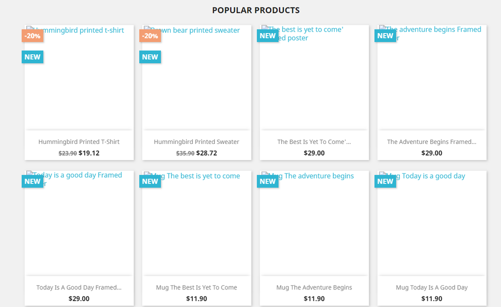
Task: Click the "The Best Is Yet To Come'..." product title
Action: (314, 142)
